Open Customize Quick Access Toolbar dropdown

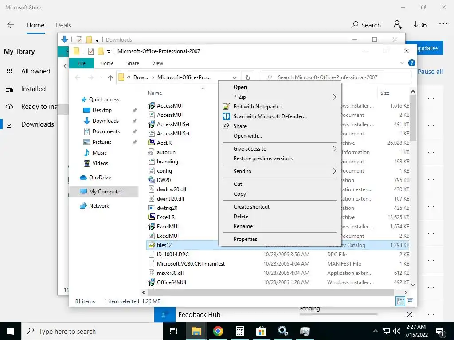(109, 52)
